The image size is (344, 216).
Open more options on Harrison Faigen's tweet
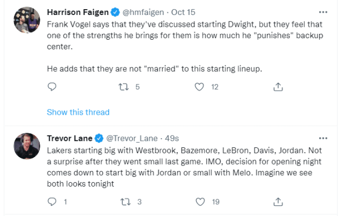pyautogui.click(x=323, y=12)
